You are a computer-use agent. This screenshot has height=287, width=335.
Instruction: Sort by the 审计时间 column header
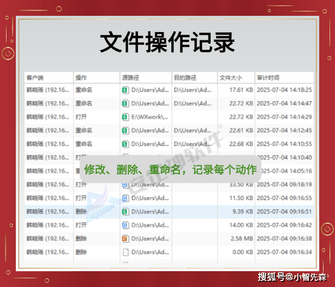point(268,78)
